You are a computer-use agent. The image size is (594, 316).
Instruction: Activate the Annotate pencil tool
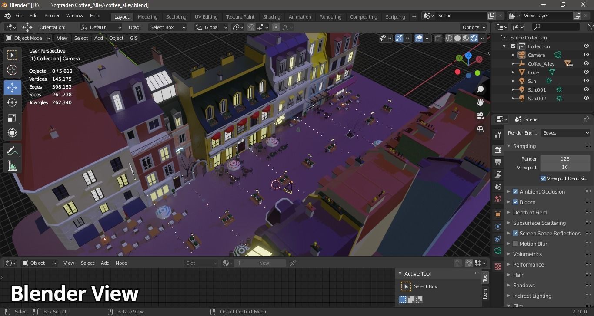pos(12,151)
